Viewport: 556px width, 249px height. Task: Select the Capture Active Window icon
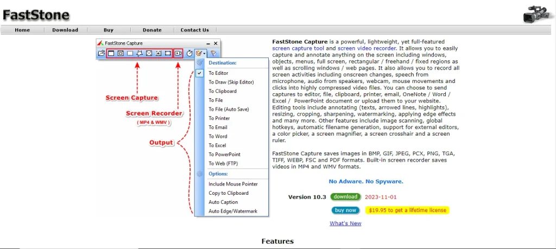111,54
